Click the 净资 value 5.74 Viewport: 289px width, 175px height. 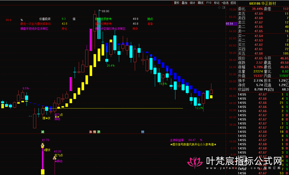click(259, 85)
